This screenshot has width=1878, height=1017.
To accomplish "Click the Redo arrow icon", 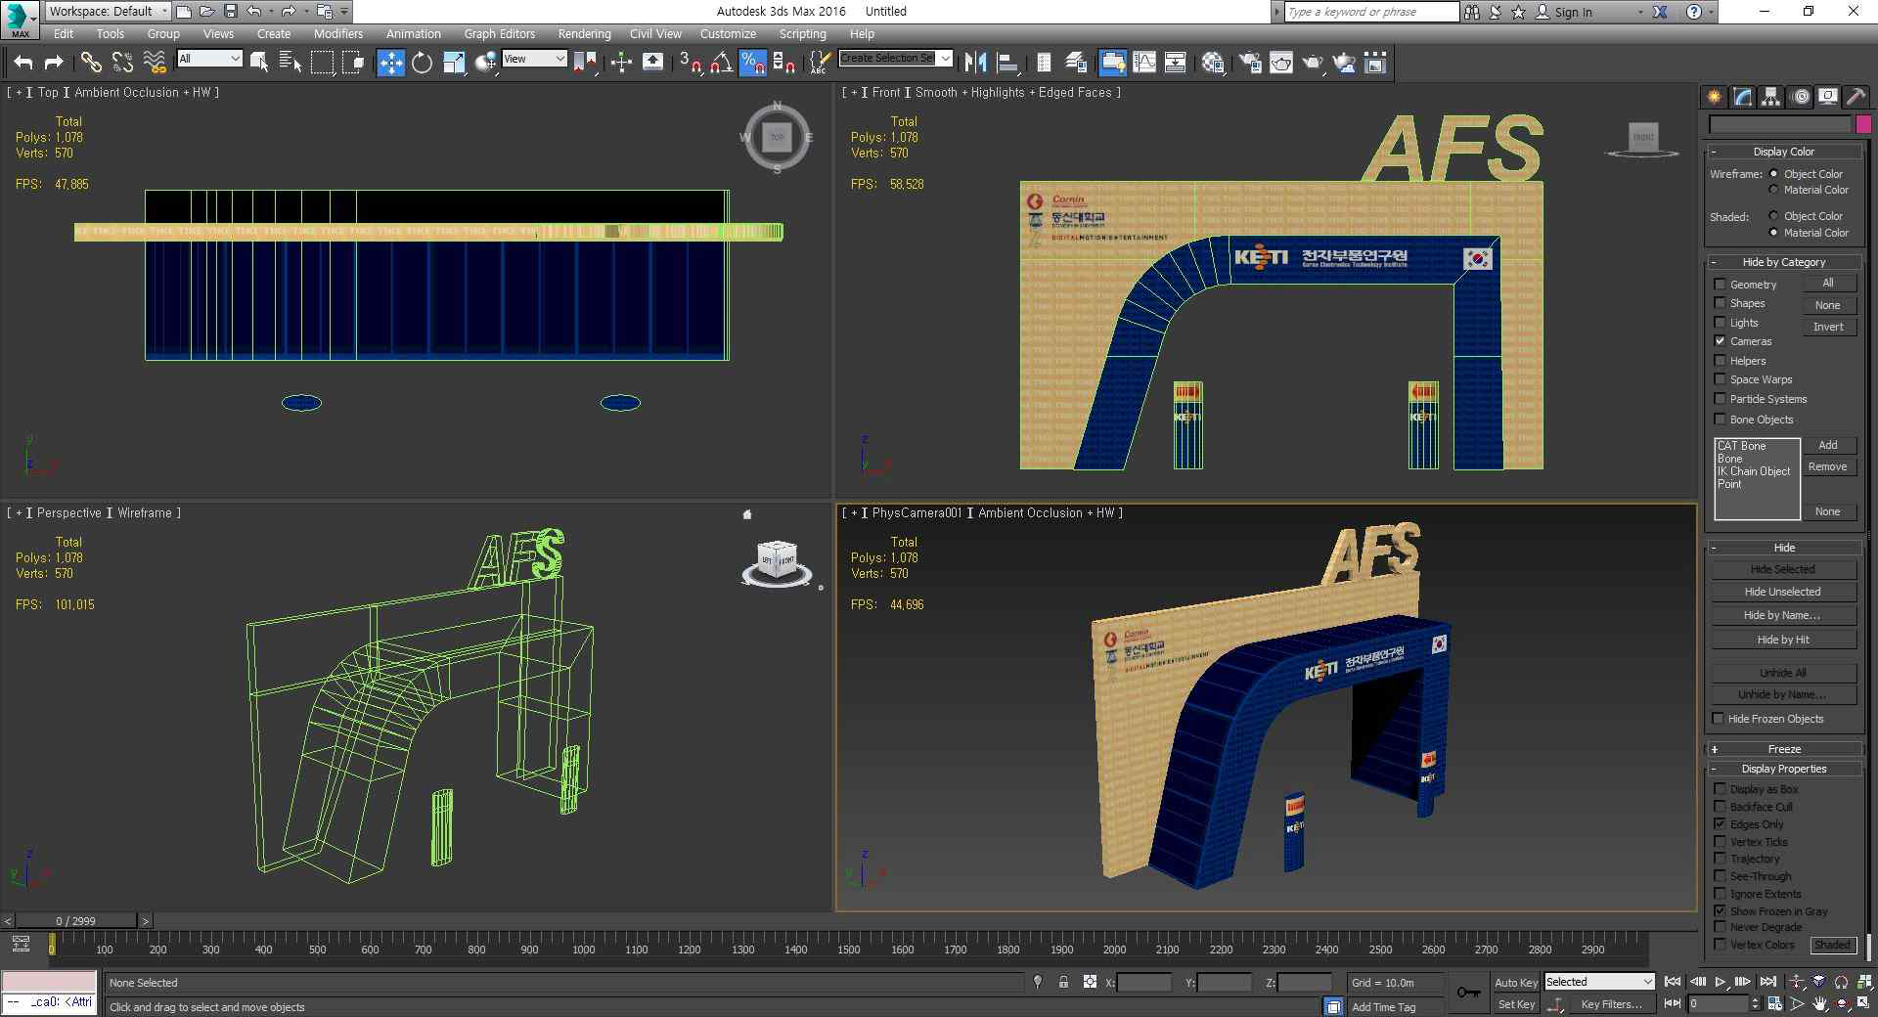I will pyautogui.click(x=55, y=63).
